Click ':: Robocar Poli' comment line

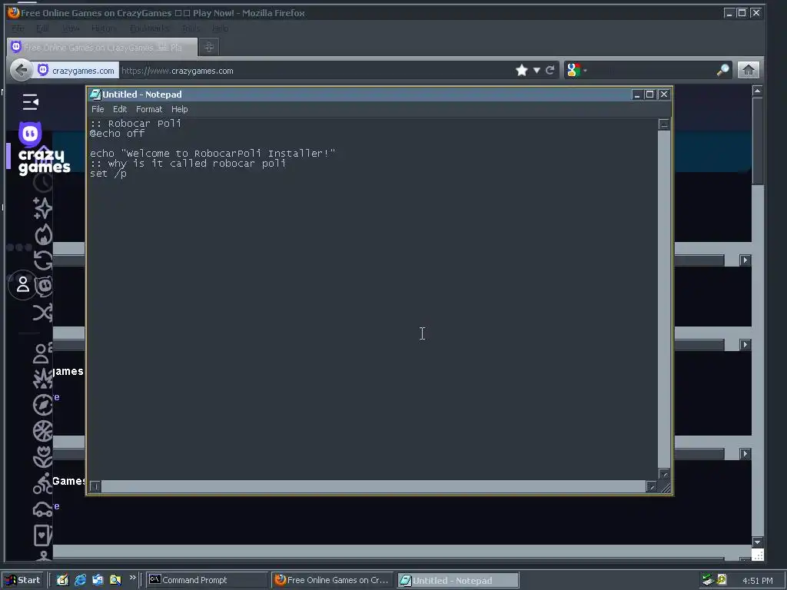[135, 124]
